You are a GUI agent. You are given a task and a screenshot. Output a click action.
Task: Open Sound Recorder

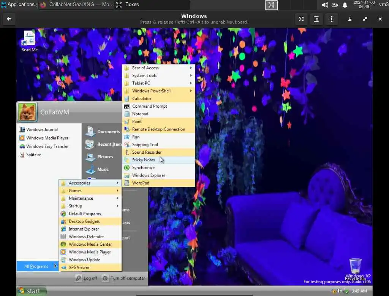point(158,152)
